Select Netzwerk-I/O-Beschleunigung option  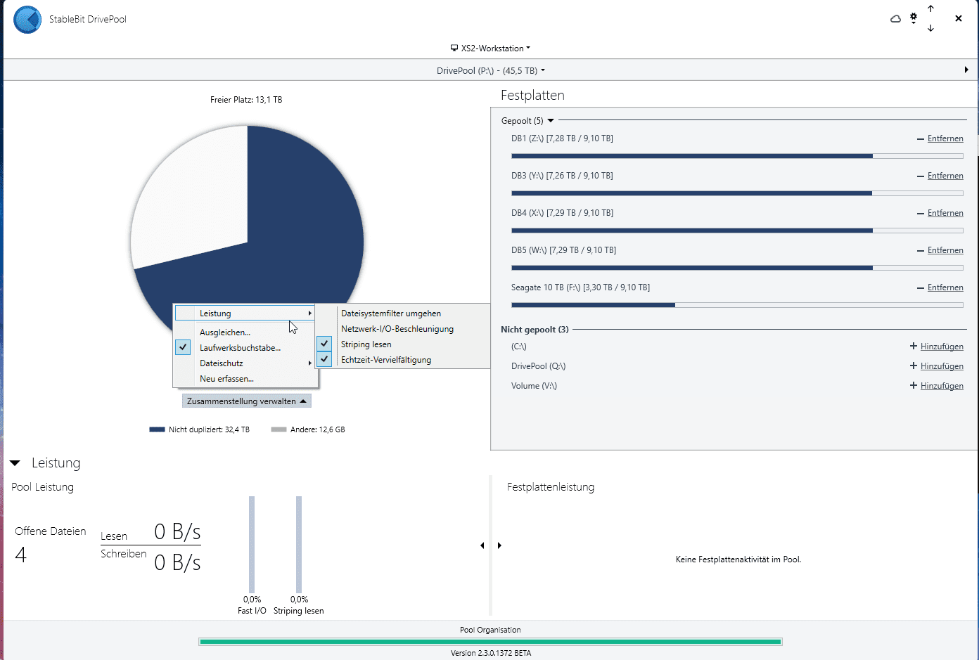tap(397, 329)
